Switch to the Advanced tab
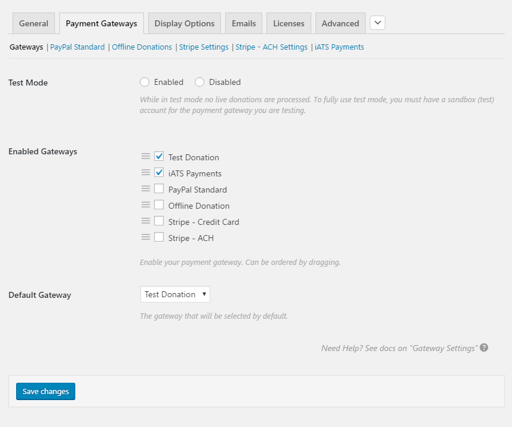This screenshot has height=427, width=512. pos(341,23)
